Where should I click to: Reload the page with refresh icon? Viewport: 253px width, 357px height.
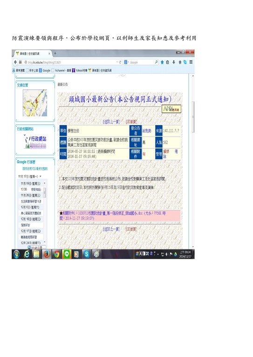120,62
